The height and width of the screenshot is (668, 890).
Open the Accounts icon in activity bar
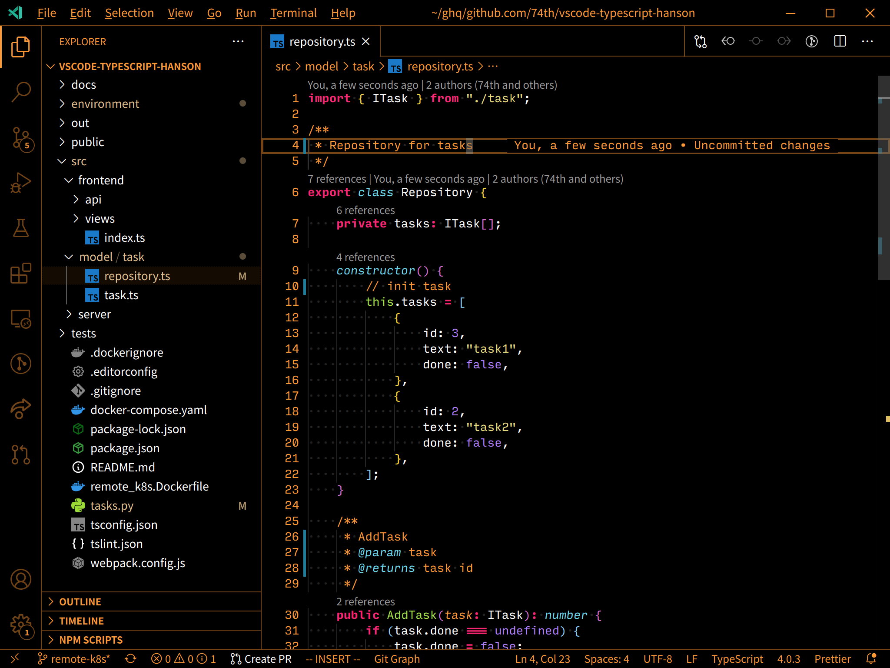[20, 580]
